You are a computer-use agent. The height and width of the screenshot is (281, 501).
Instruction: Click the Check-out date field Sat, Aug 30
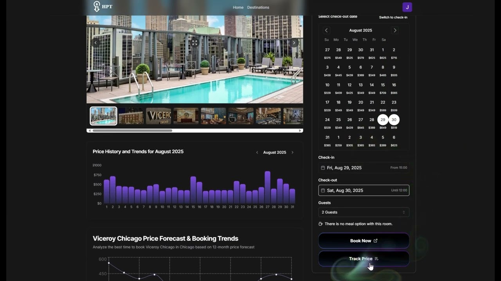coord(364,190)
